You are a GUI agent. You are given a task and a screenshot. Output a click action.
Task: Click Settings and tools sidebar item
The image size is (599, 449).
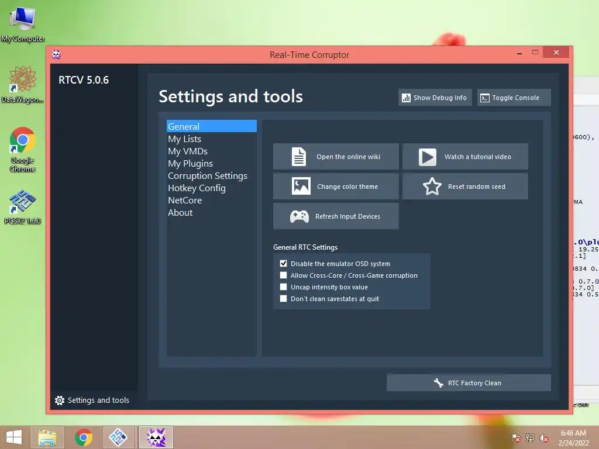(92, 400)
